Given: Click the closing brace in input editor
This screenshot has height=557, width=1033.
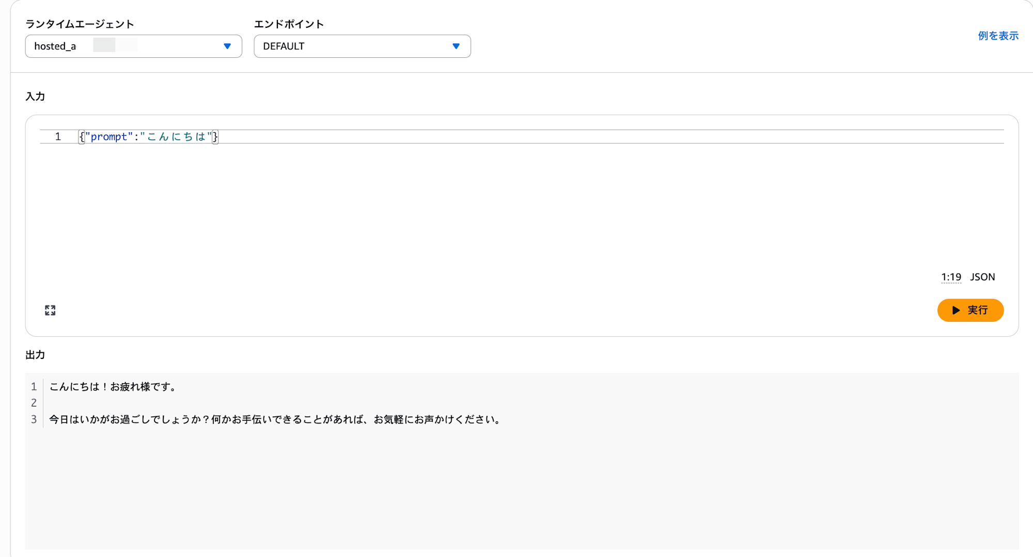Looking at the screenshot, I should [x=215, y=137].
